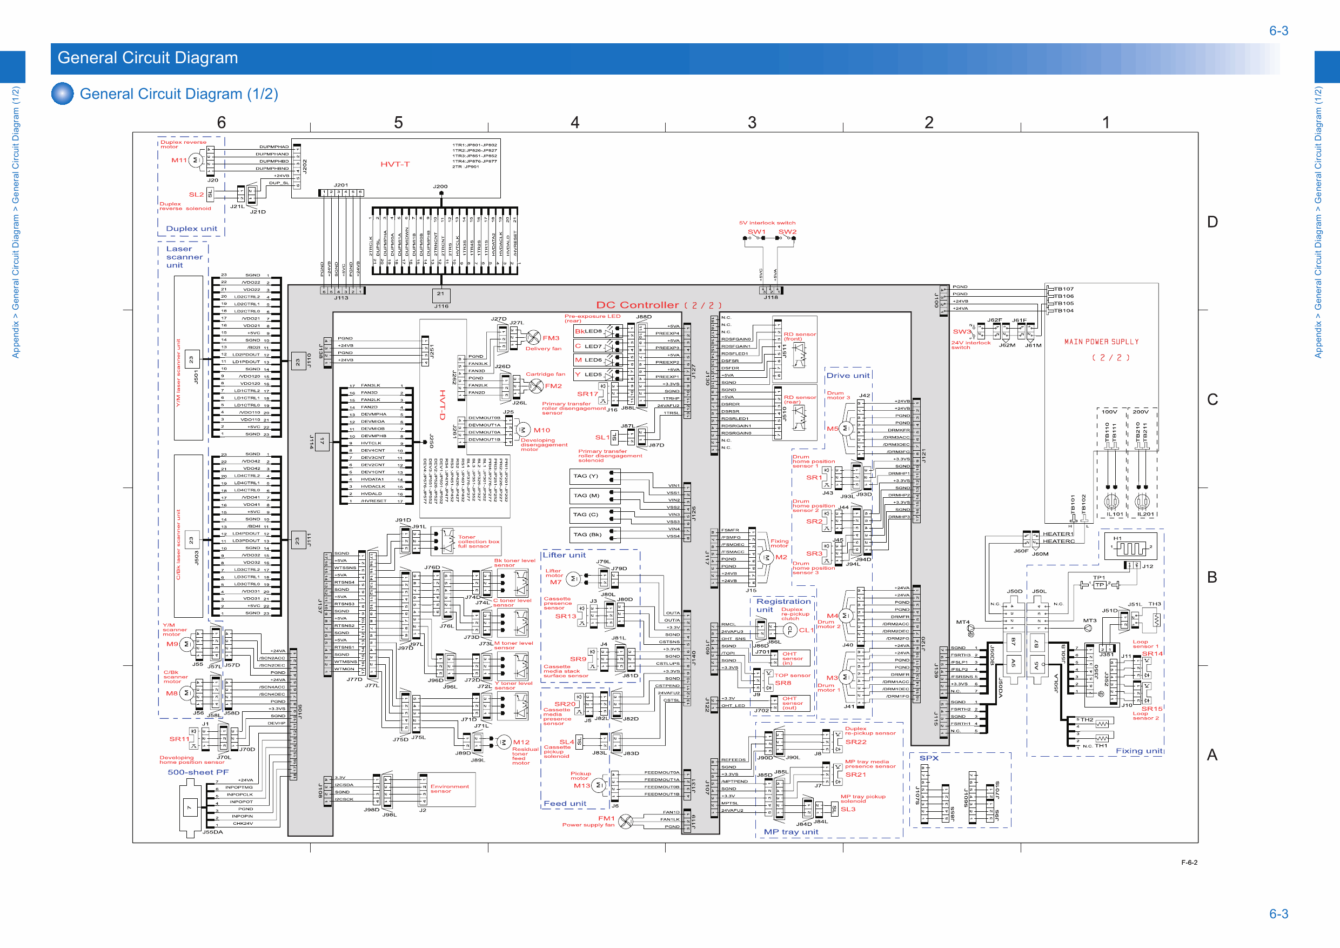Click the M2 fixing motor symbol
The width and height of the screenshot is (1340, 948).
(766, 558)
